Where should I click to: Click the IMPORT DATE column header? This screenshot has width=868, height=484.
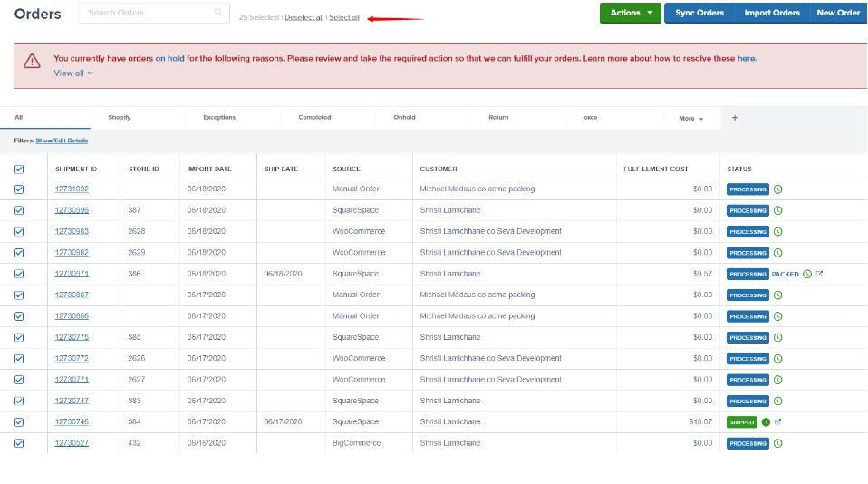(x=209, y=169)
